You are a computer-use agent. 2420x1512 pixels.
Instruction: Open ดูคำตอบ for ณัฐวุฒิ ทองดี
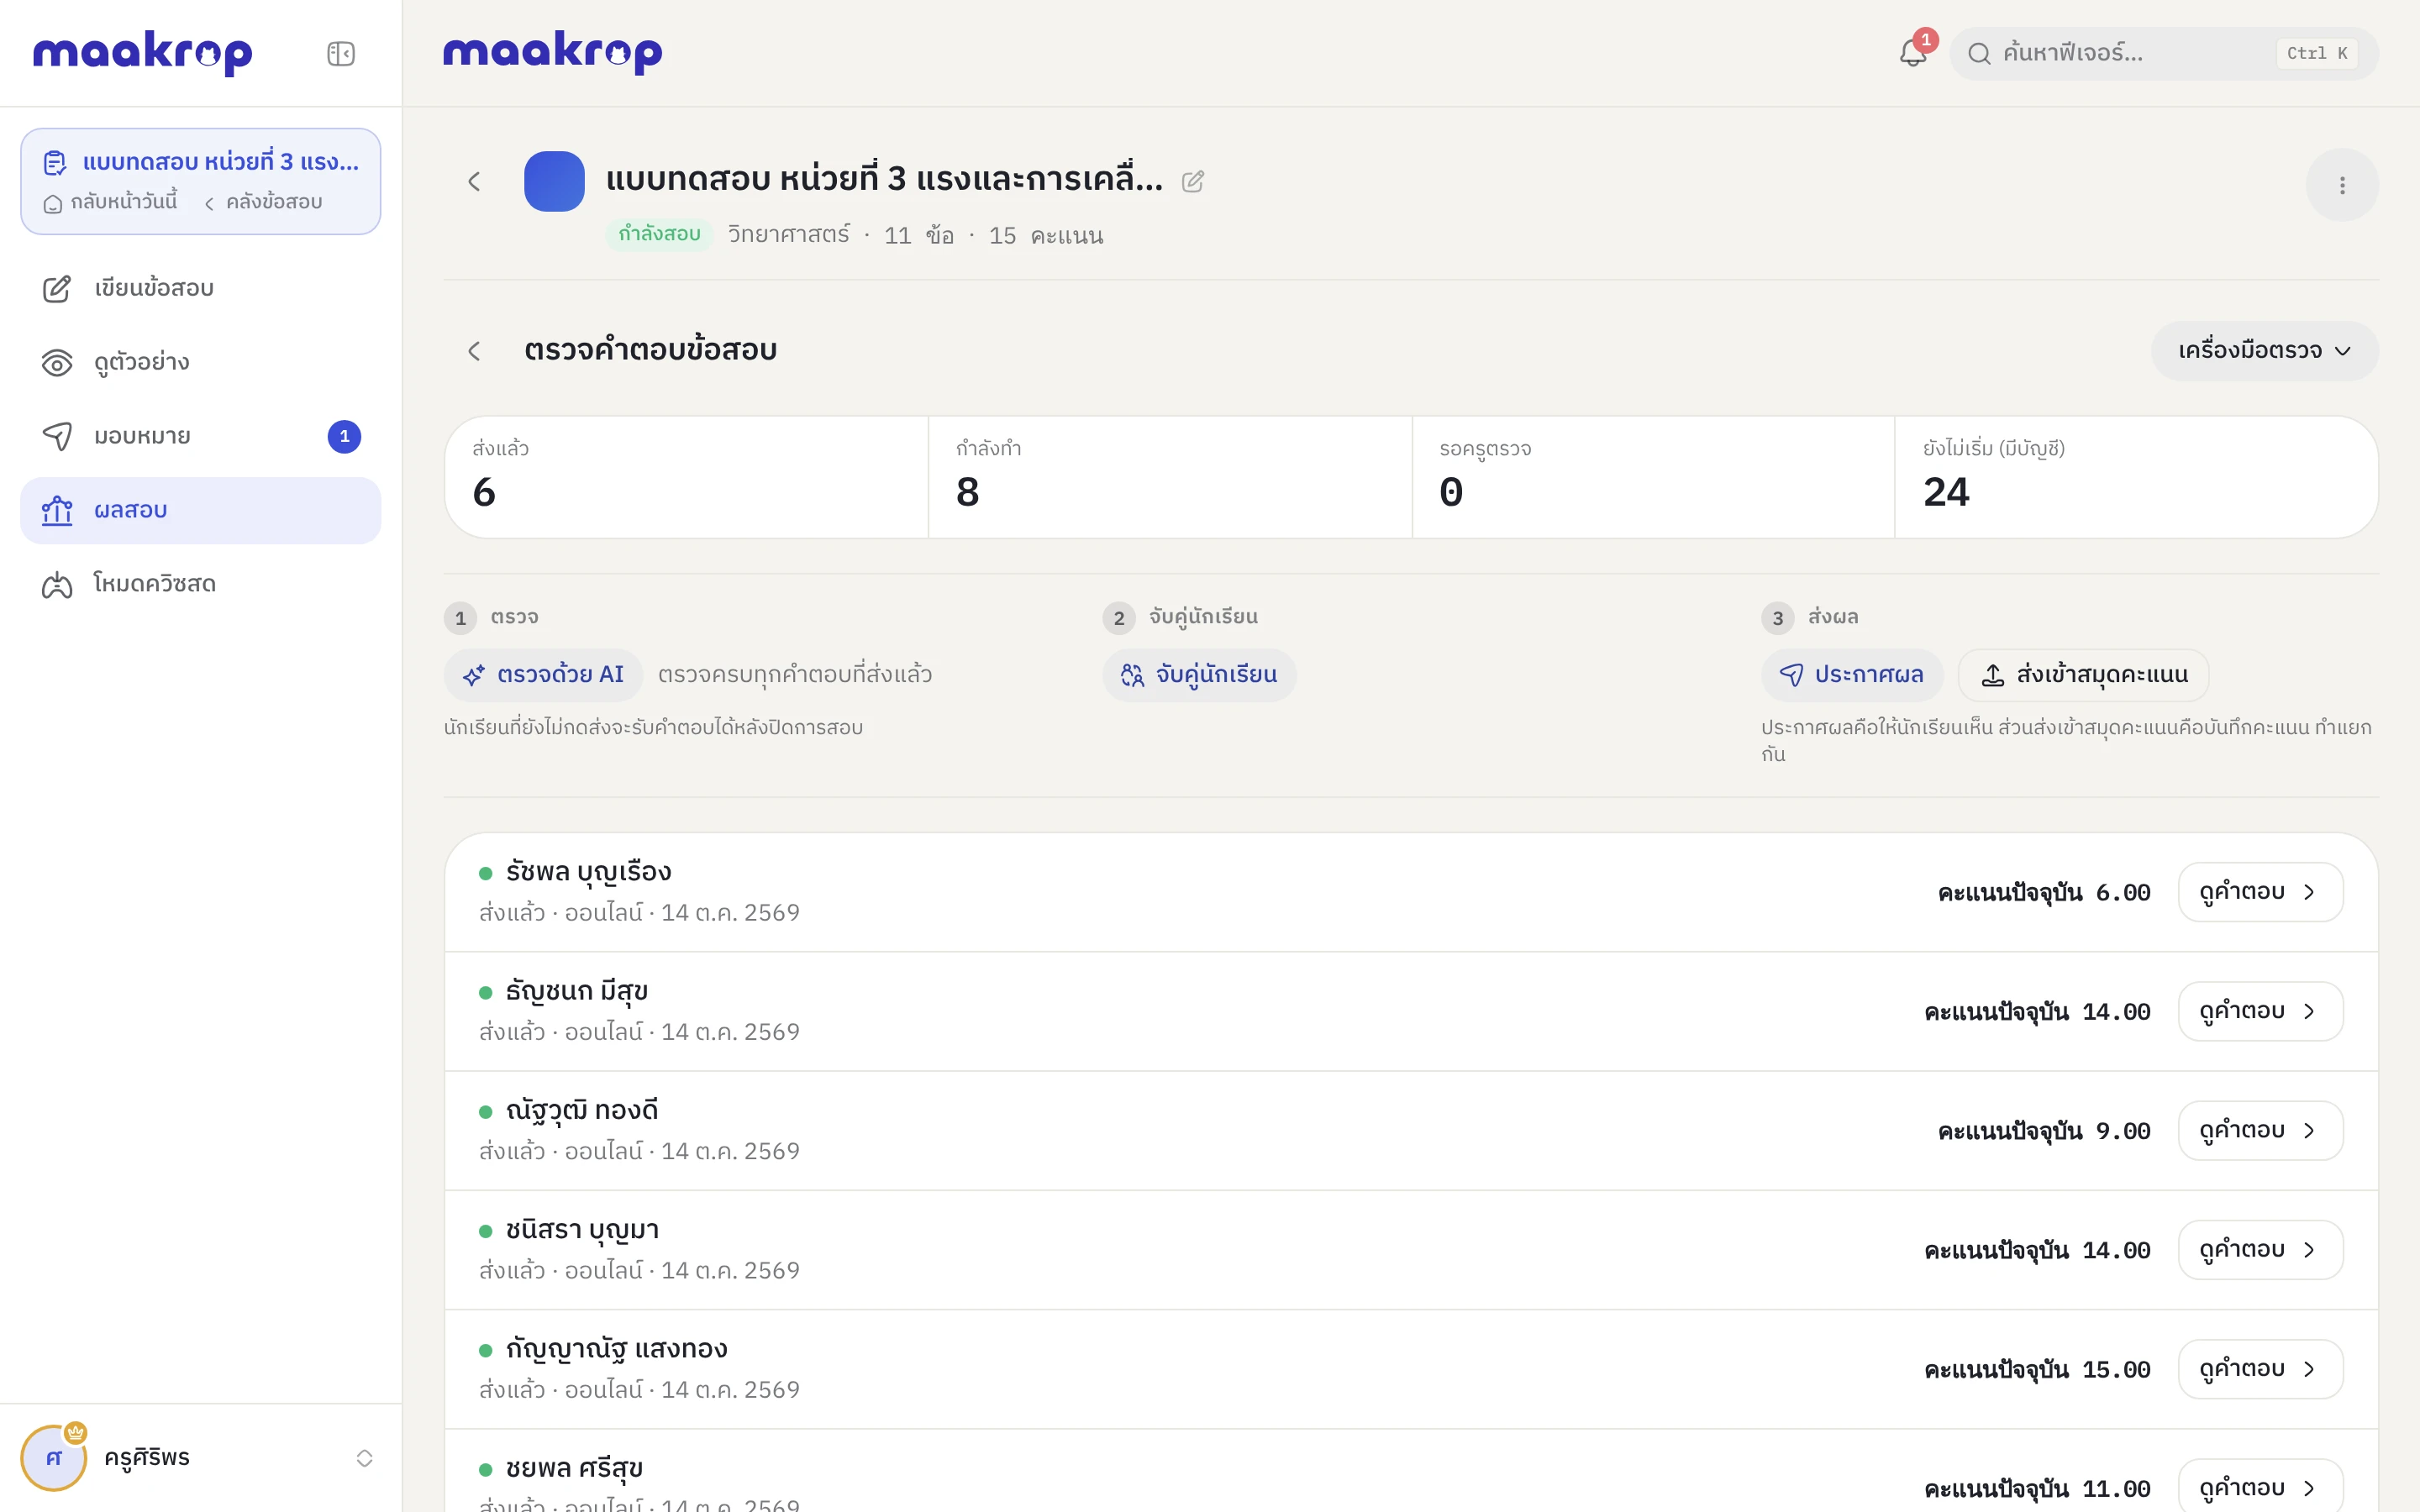tap(2260, 1130)
